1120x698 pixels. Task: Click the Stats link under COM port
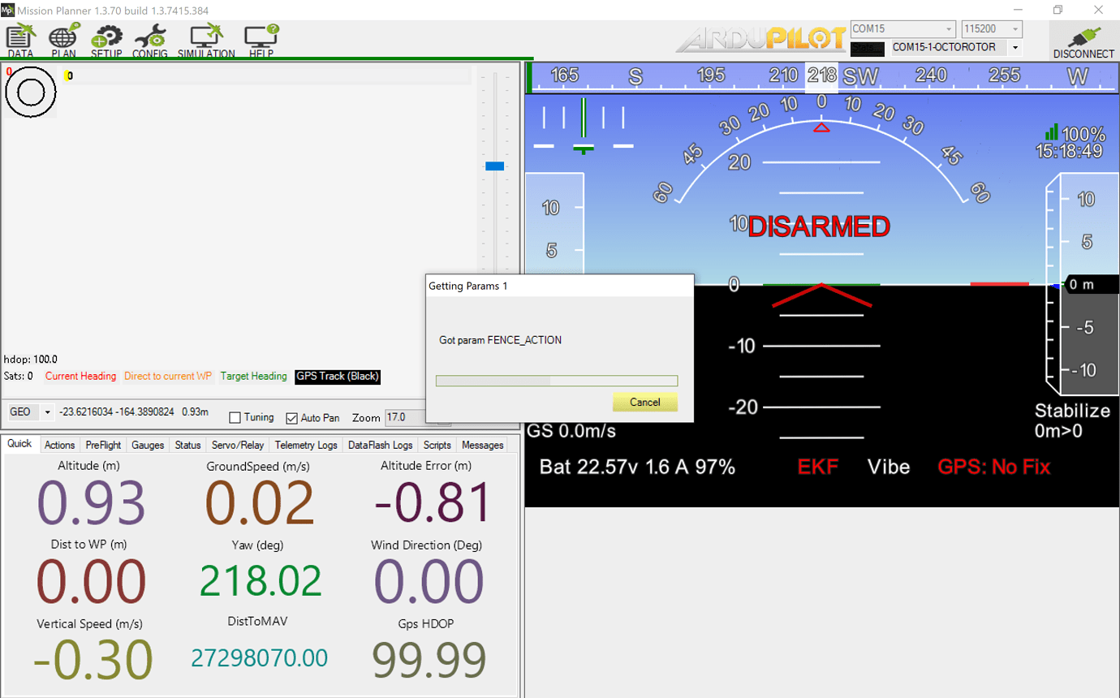(867, 48)
